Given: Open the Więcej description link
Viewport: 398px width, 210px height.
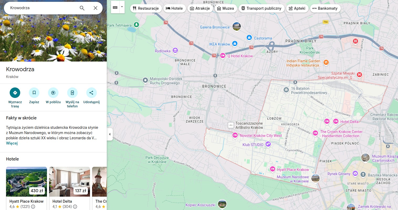Looking at the screenshot, I should click(x=12, y=143).
